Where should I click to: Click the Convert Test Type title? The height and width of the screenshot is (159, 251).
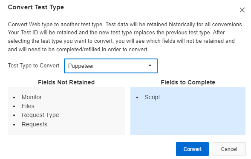coord(36,7)
